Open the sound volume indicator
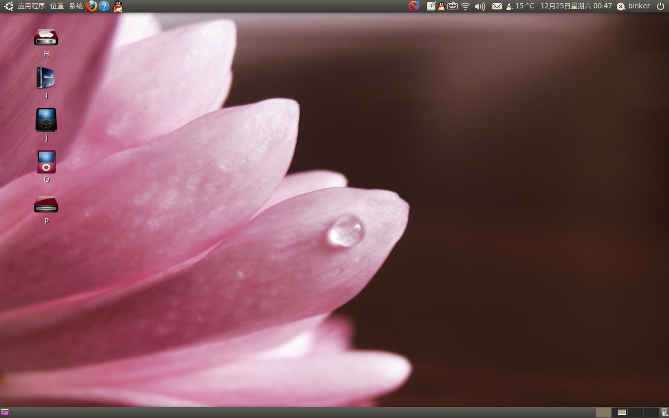The height and width of the screenshot is (418, 669). click(480, 6)
